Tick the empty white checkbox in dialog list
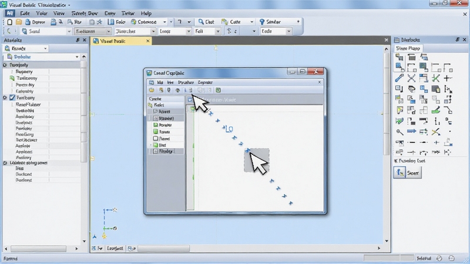Viewport: 470px width, 264px height. (x=156, y=138)
